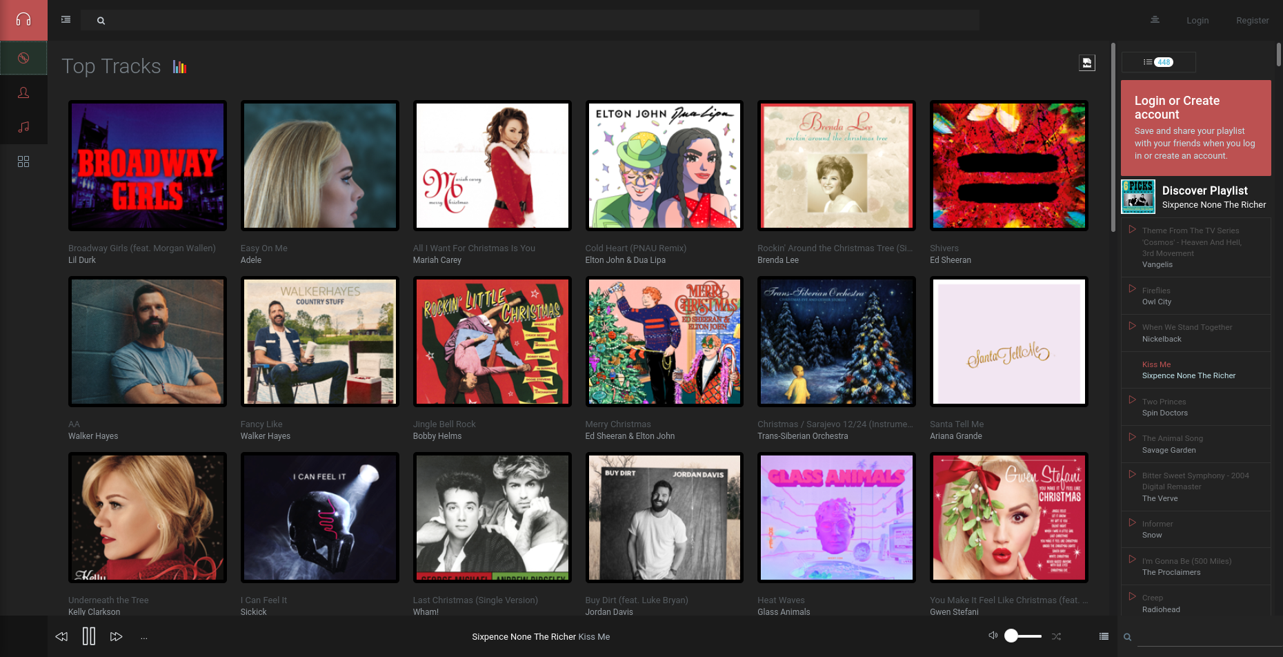Click the Login or Create account banner
This screenshot has height=657, width=1283.
click(1195, 128)
